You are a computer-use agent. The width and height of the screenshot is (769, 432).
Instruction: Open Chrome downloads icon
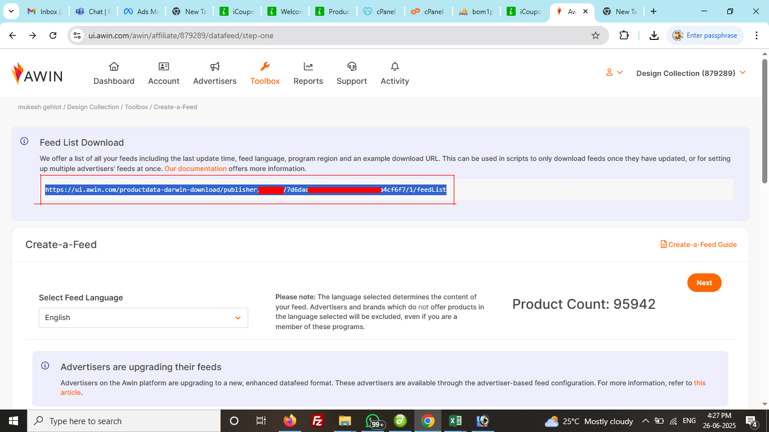pyautogui.click(x=654, y=35)
